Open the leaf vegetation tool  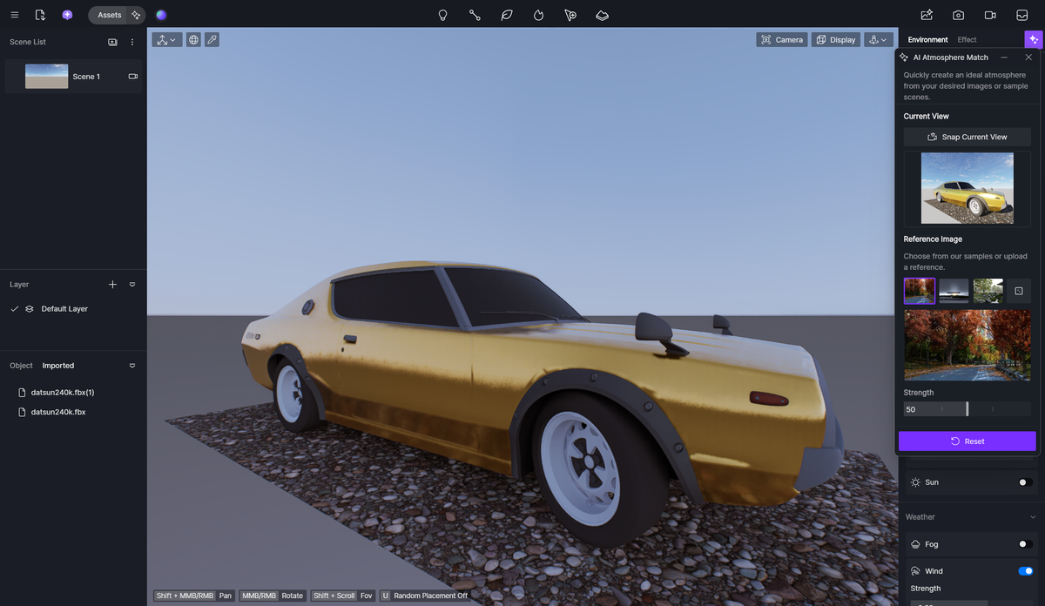point(507,15)
